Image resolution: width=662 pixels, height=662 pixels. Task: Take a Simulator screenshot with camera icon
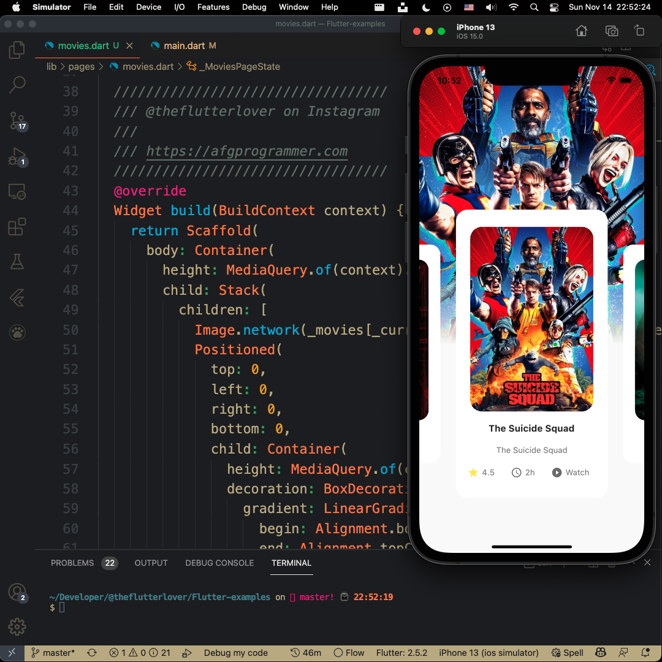[x=611, y=31]
